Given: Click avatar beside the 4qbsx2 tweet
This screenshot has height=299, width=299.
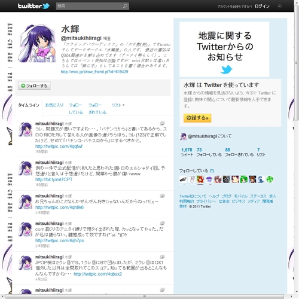Looking at the screenshot, I should (25, 263).
